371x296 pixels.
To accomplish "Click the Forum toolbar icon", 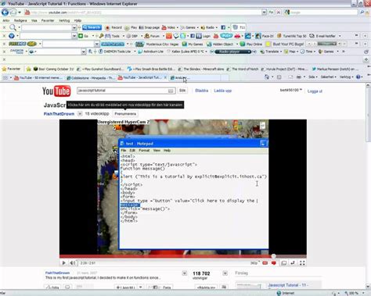I will coord(152,36).
